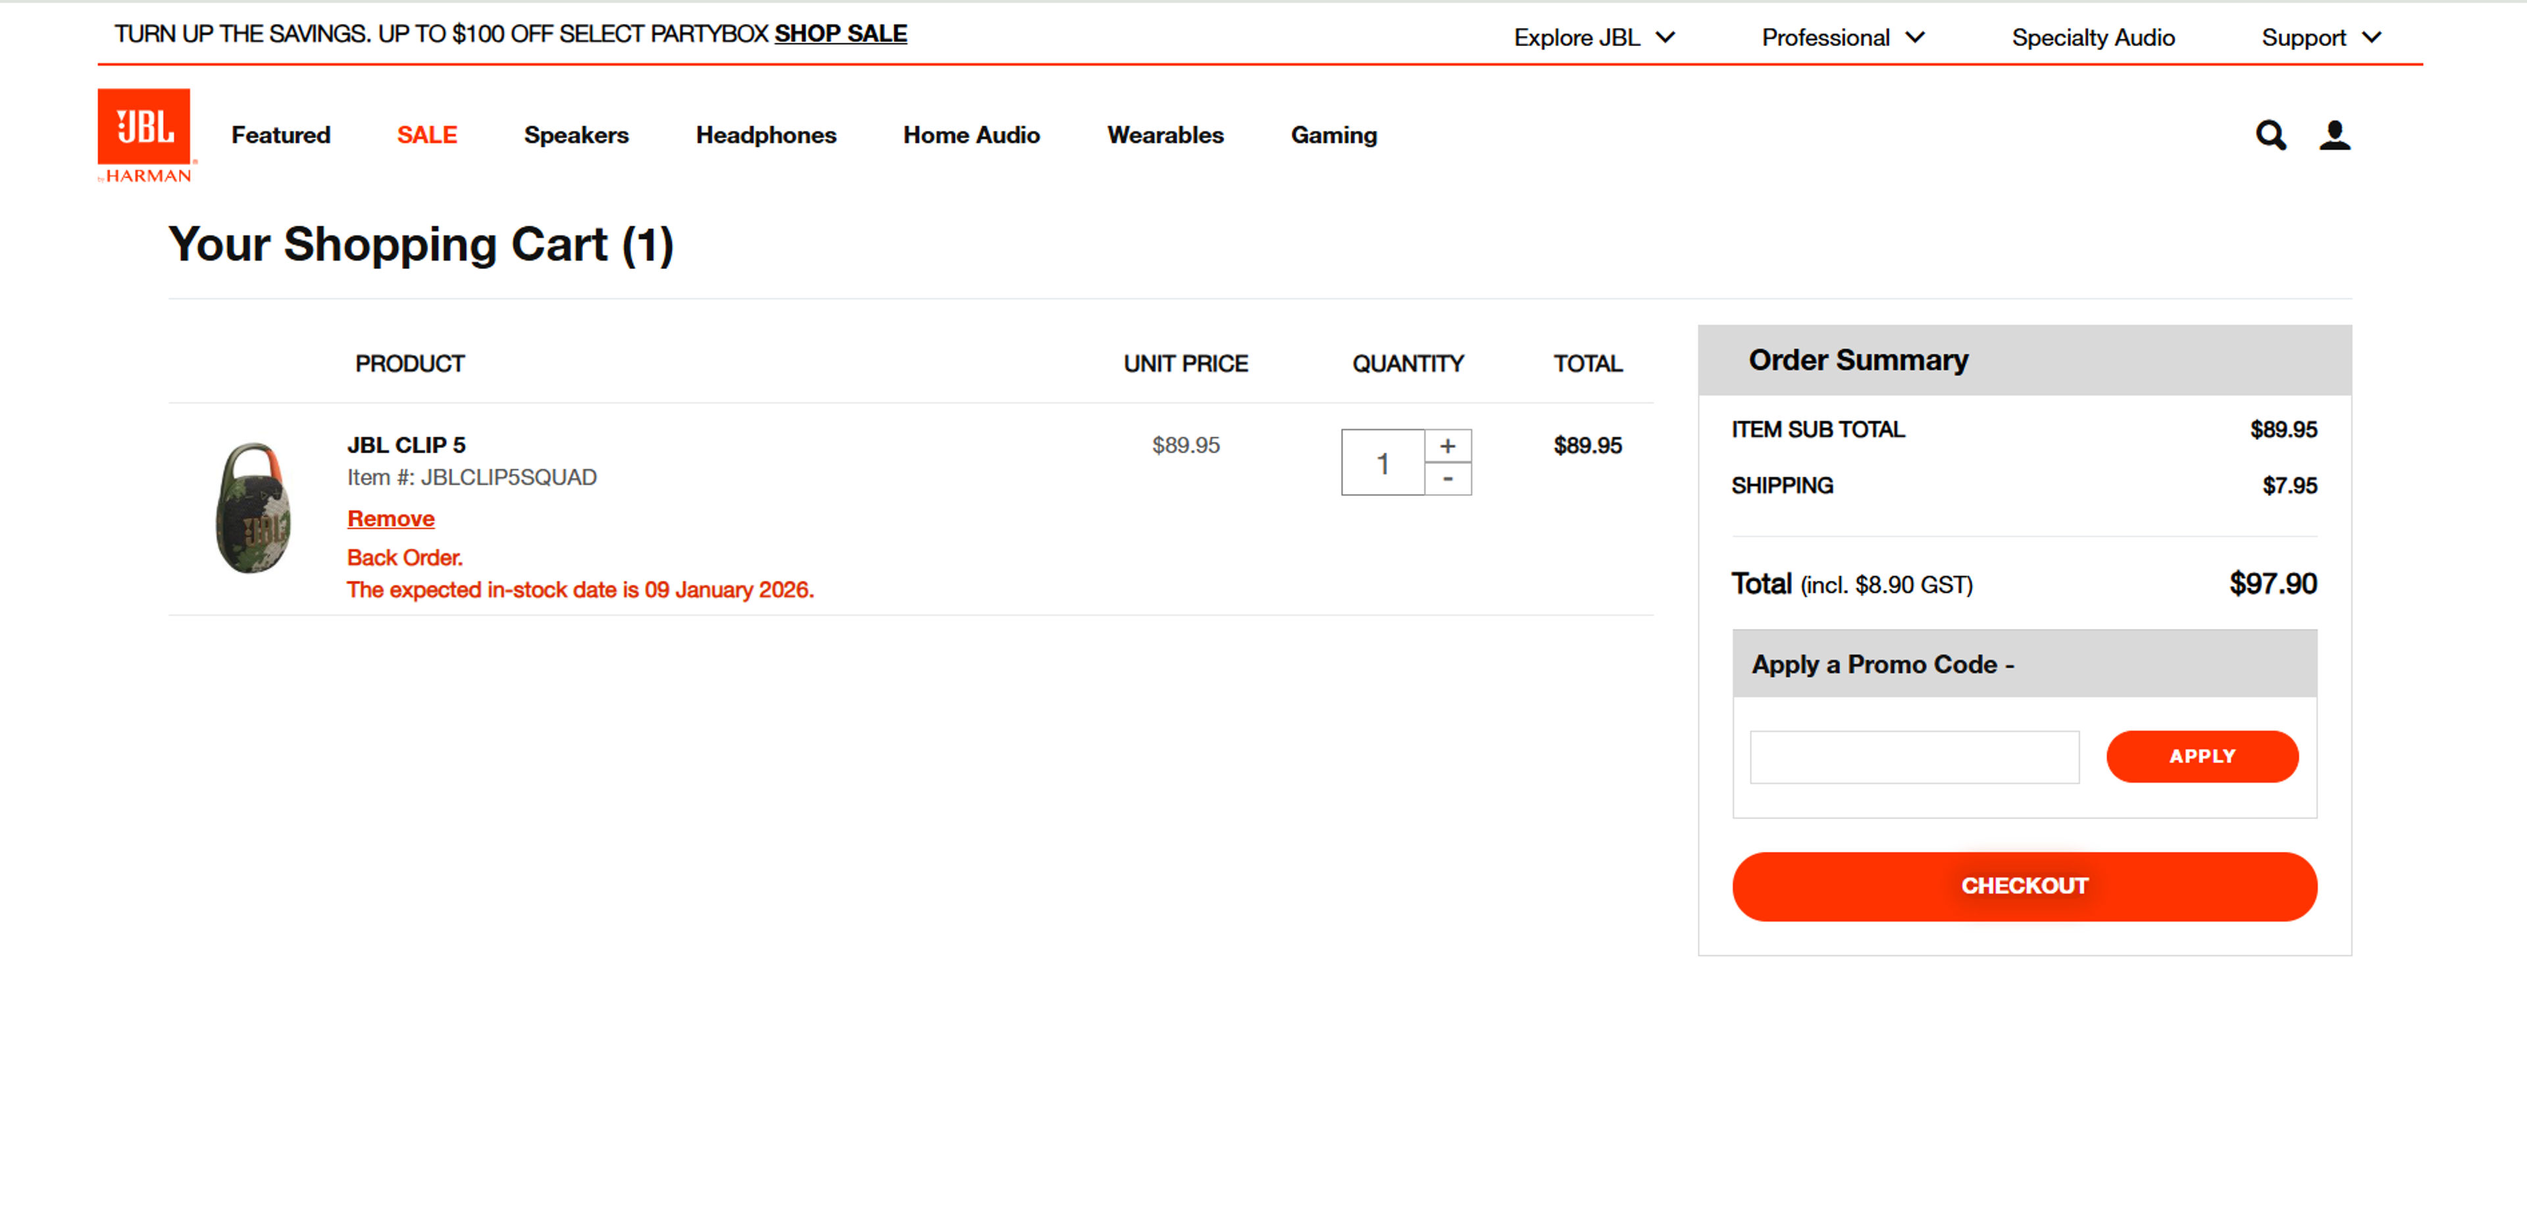
Task: Click the TOTAL column header
Action: pos(1587,364)
